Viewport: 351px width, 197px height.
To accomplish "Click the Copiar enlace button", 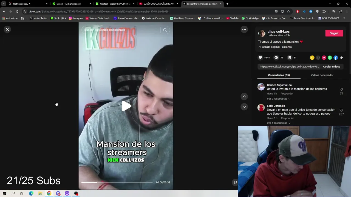I will coord(332,66).
